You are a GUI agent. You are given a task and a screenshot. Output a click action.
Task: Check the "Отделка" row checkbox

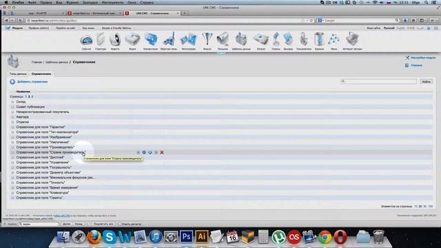coord(12,122)
